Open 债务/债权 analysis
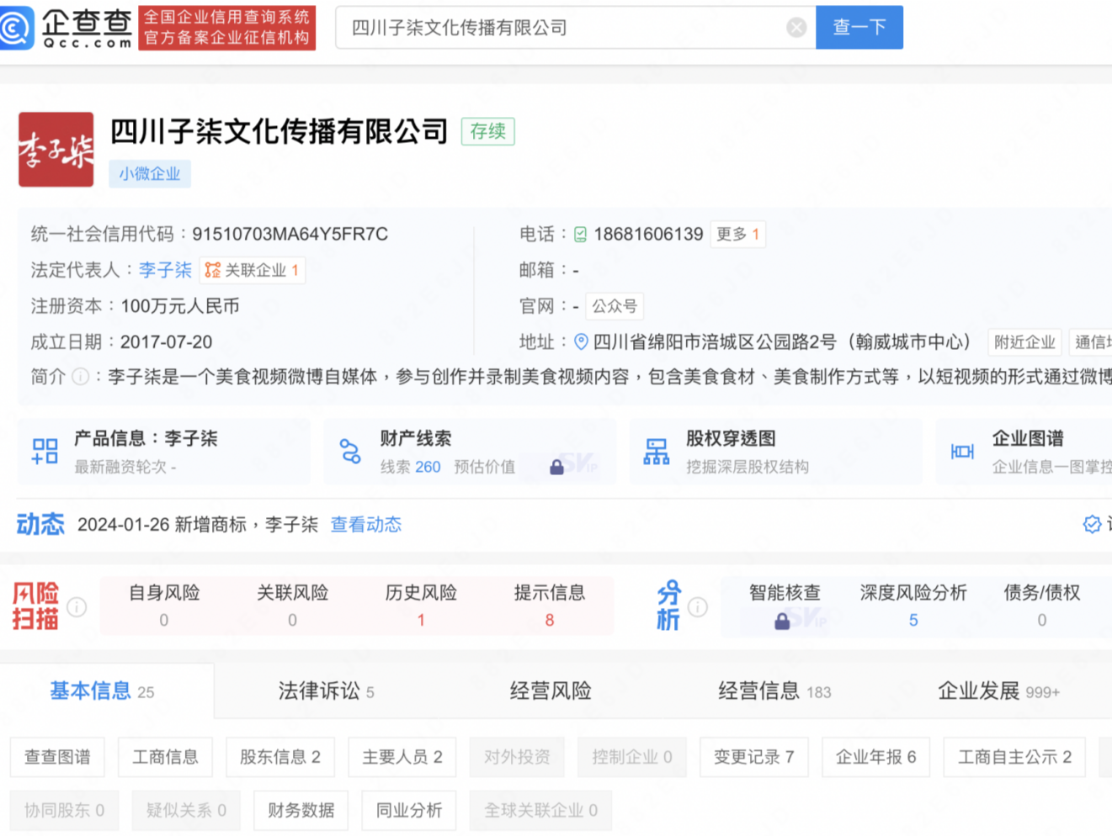The height and width of the screenshot is (836, 1112). point(1042,606)
